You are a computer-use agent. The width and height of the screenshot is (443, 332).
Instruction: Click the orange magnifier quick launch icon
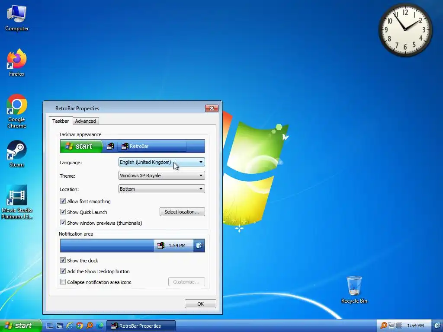(90, 326)
